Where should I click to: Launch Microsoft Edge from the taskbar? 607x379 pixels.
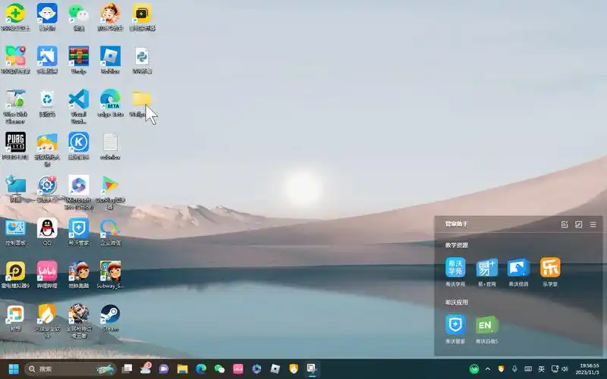pos(201,369)
